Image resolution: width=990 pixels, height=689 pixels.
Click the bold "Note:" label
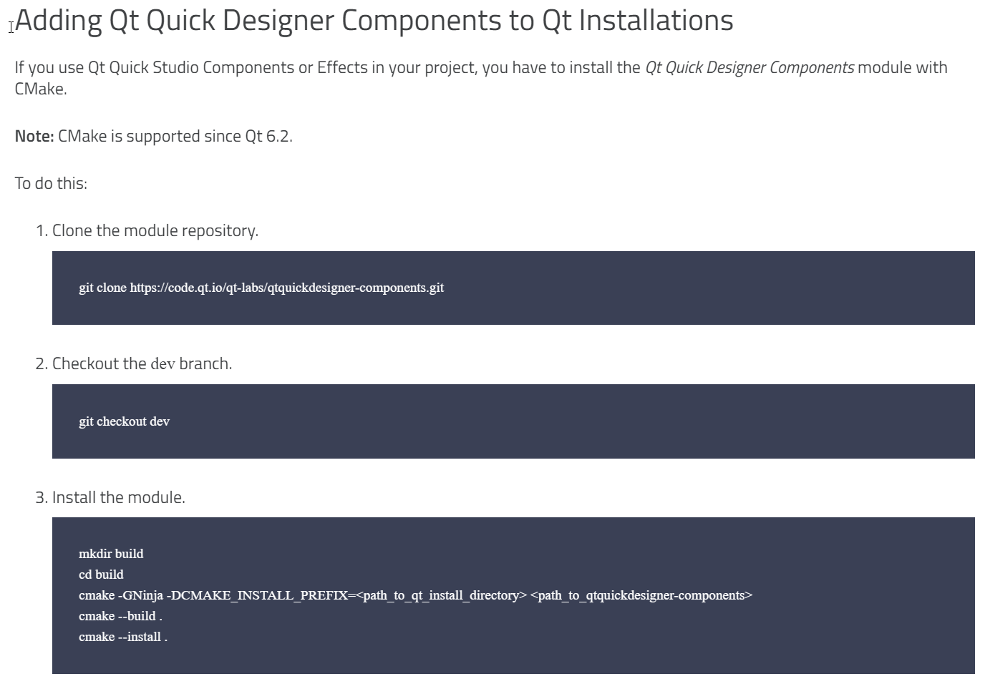click(34, 136)
